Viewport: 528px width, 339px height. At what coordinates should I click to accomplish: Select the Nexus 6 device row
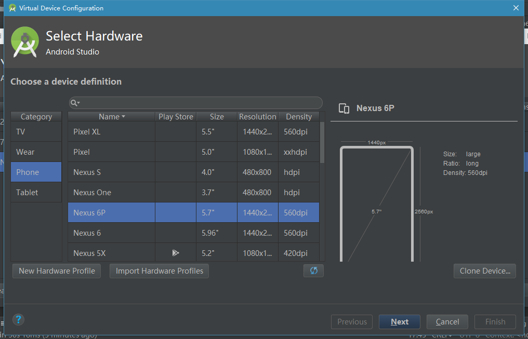tap(194, 233)
